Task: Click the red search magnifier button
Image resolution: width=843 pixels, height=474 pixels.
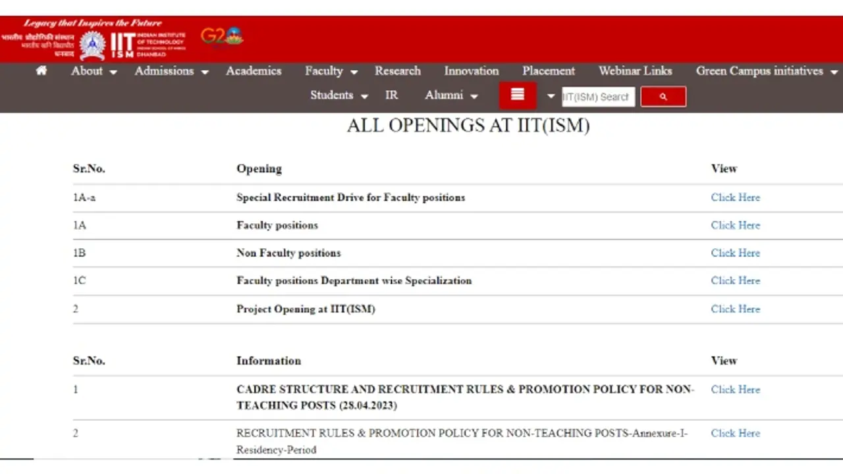Action: [x=663, y=97]
